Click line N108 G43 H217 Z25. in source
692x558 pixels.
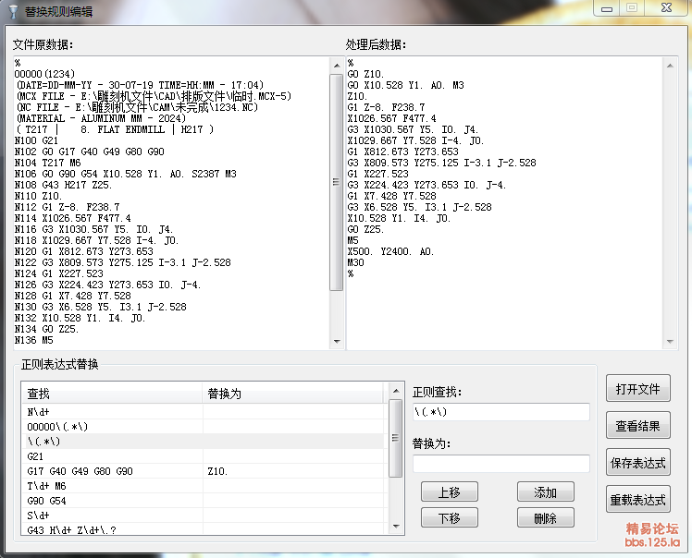pyautogui.click(x=63, y=185)
